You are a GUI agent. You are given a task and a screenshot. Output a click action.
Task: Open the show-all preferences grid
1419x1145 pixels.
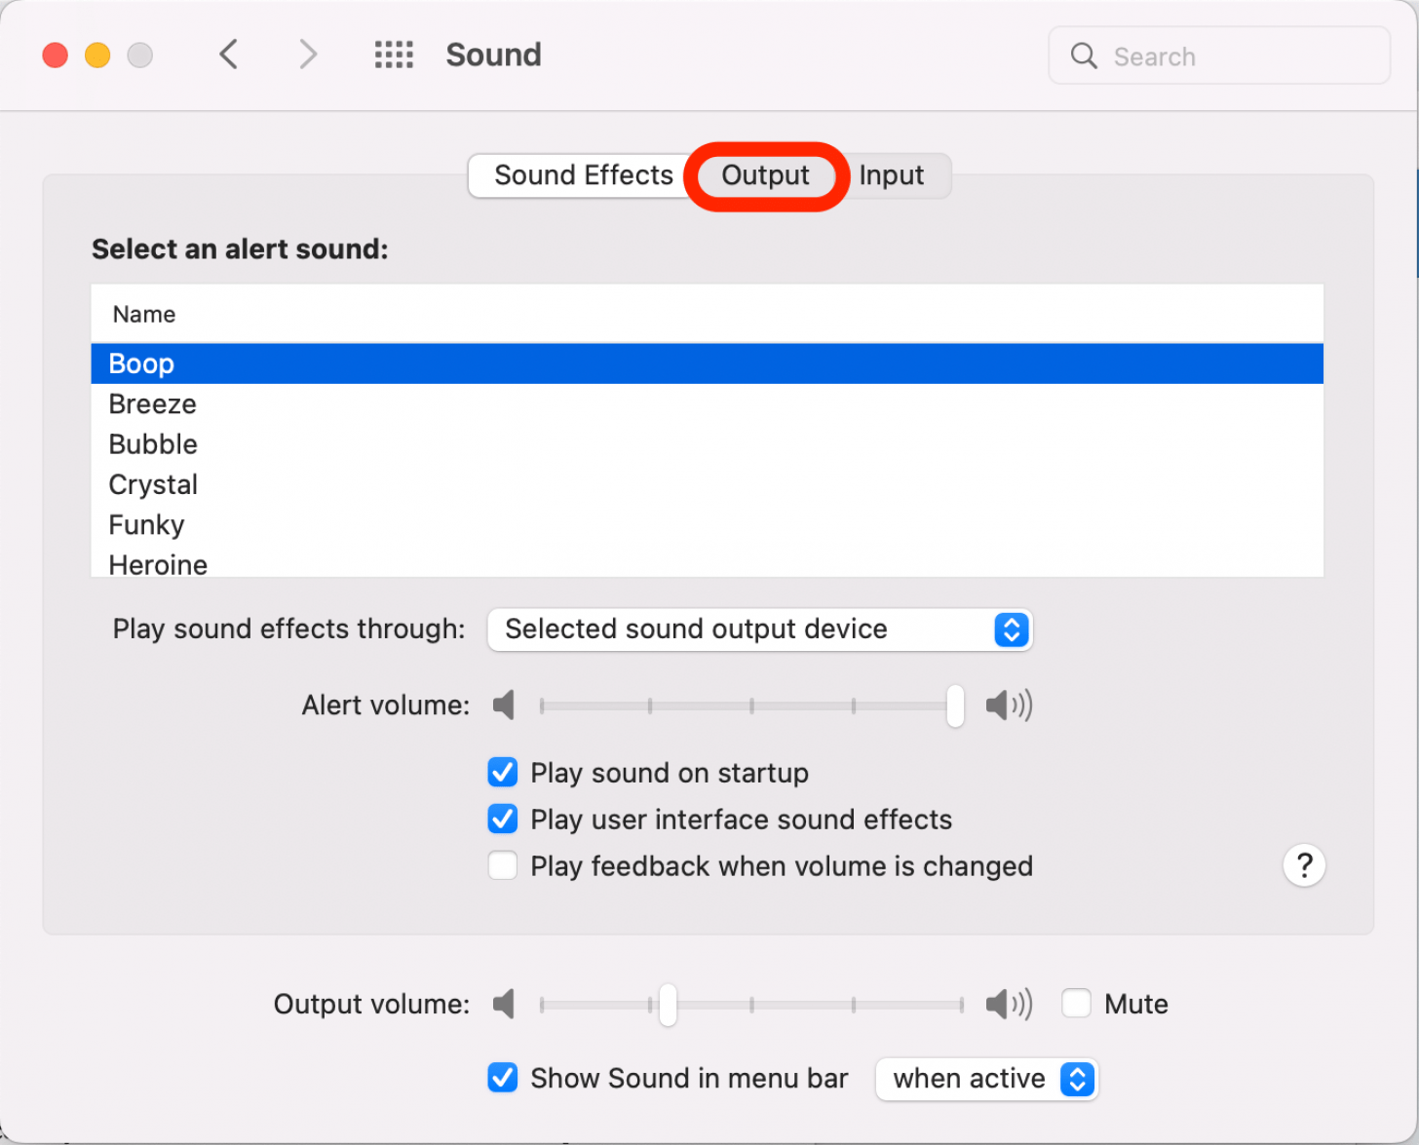click(394, 55)
